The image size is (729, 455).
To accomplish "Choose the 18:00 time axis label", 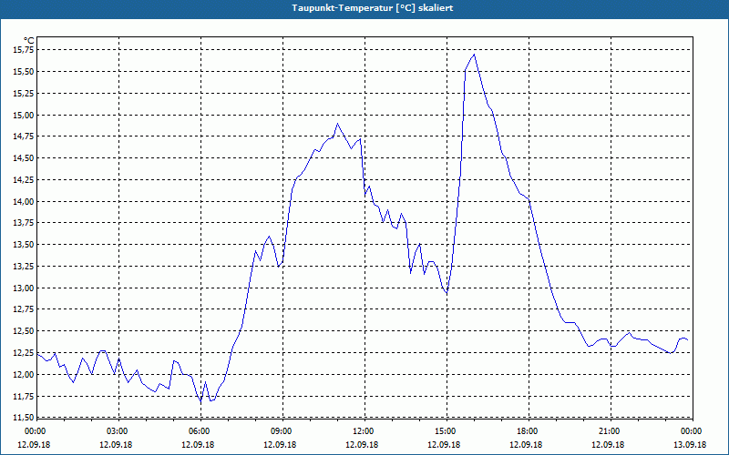I will pyautogui.click(x=528, y=431).
